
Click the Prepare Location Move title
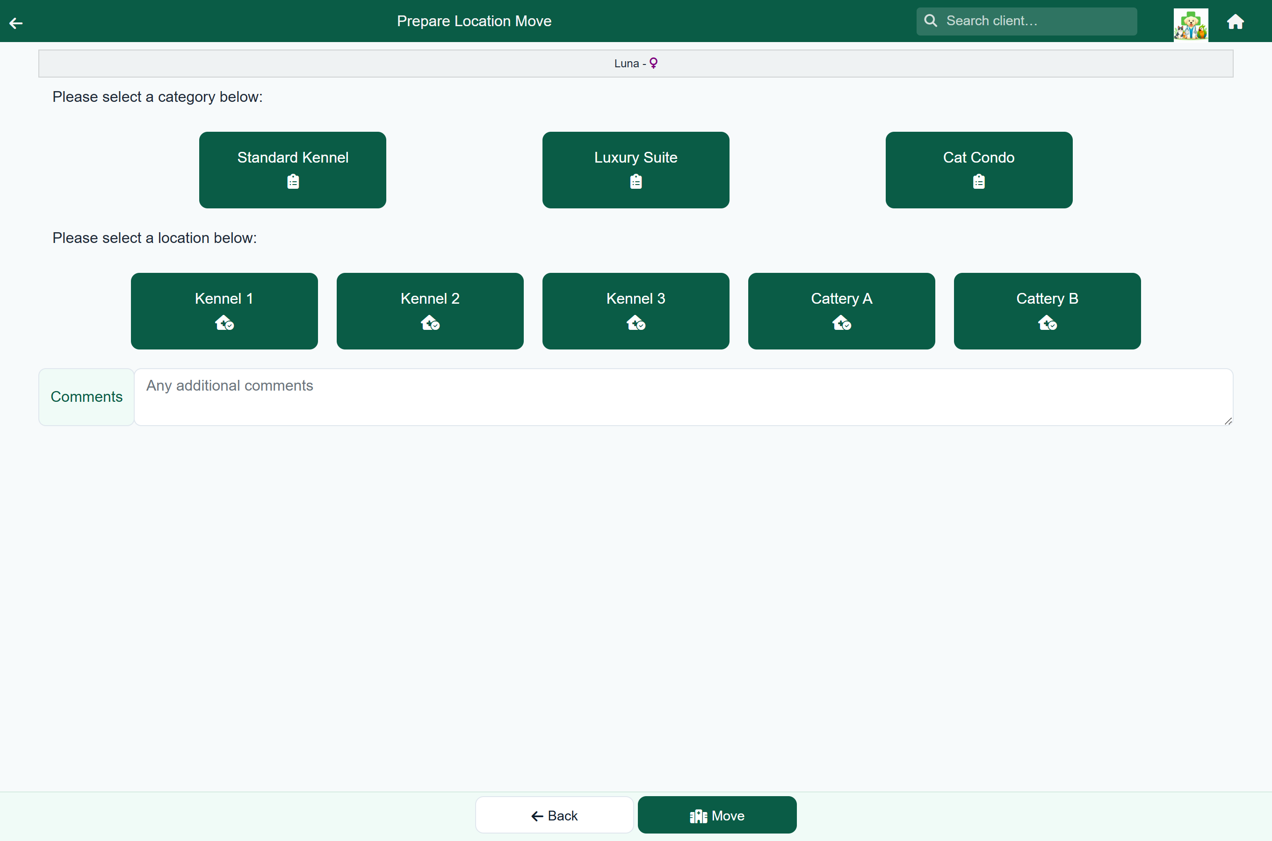point(474,21)
